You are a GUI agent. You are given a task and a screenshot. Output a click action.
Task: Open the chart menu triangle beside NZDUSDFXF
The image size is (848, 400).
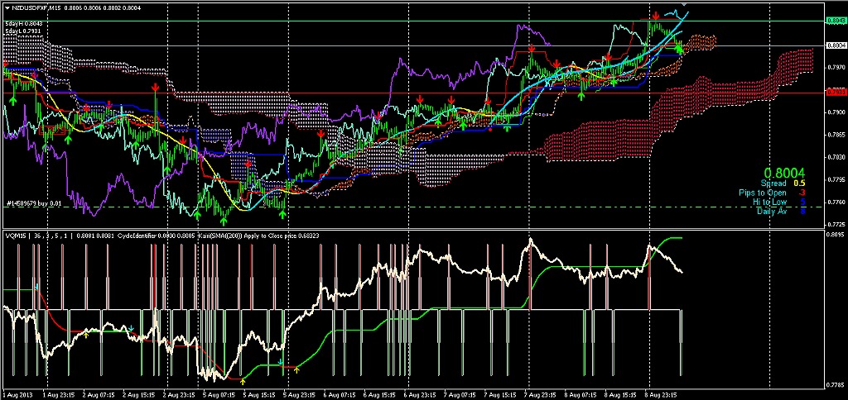pos(7,7)
